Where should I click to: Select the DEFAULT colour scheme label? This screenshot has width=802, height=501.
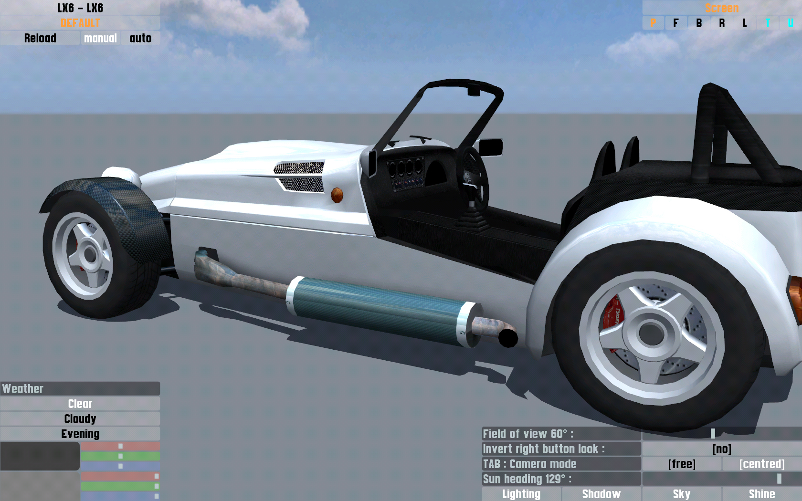pyautogui.click(x=80, y=23)
